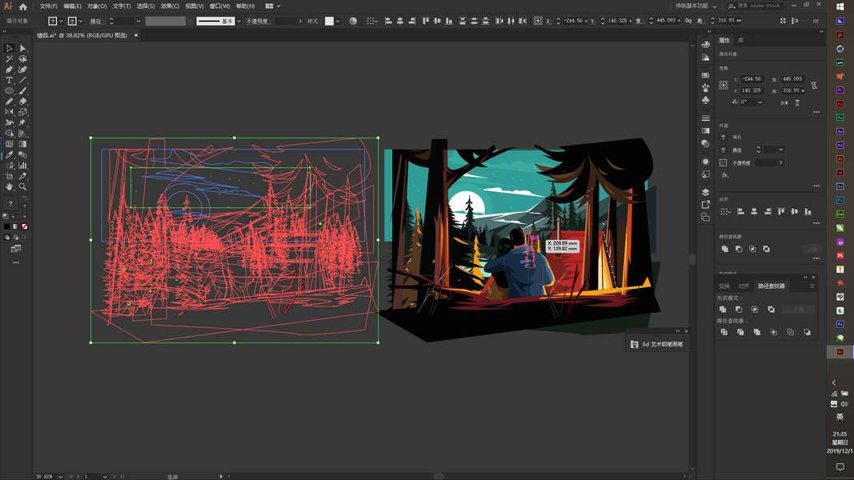The height and width of the screenshot is (480, 854).
Task: Toggle constrain proportions link in control bar
Action: coord(688,21)
